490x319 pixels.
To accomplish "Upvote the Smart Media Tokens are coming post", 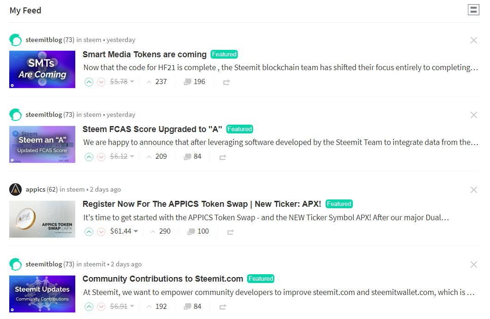I will click(89, 82).
